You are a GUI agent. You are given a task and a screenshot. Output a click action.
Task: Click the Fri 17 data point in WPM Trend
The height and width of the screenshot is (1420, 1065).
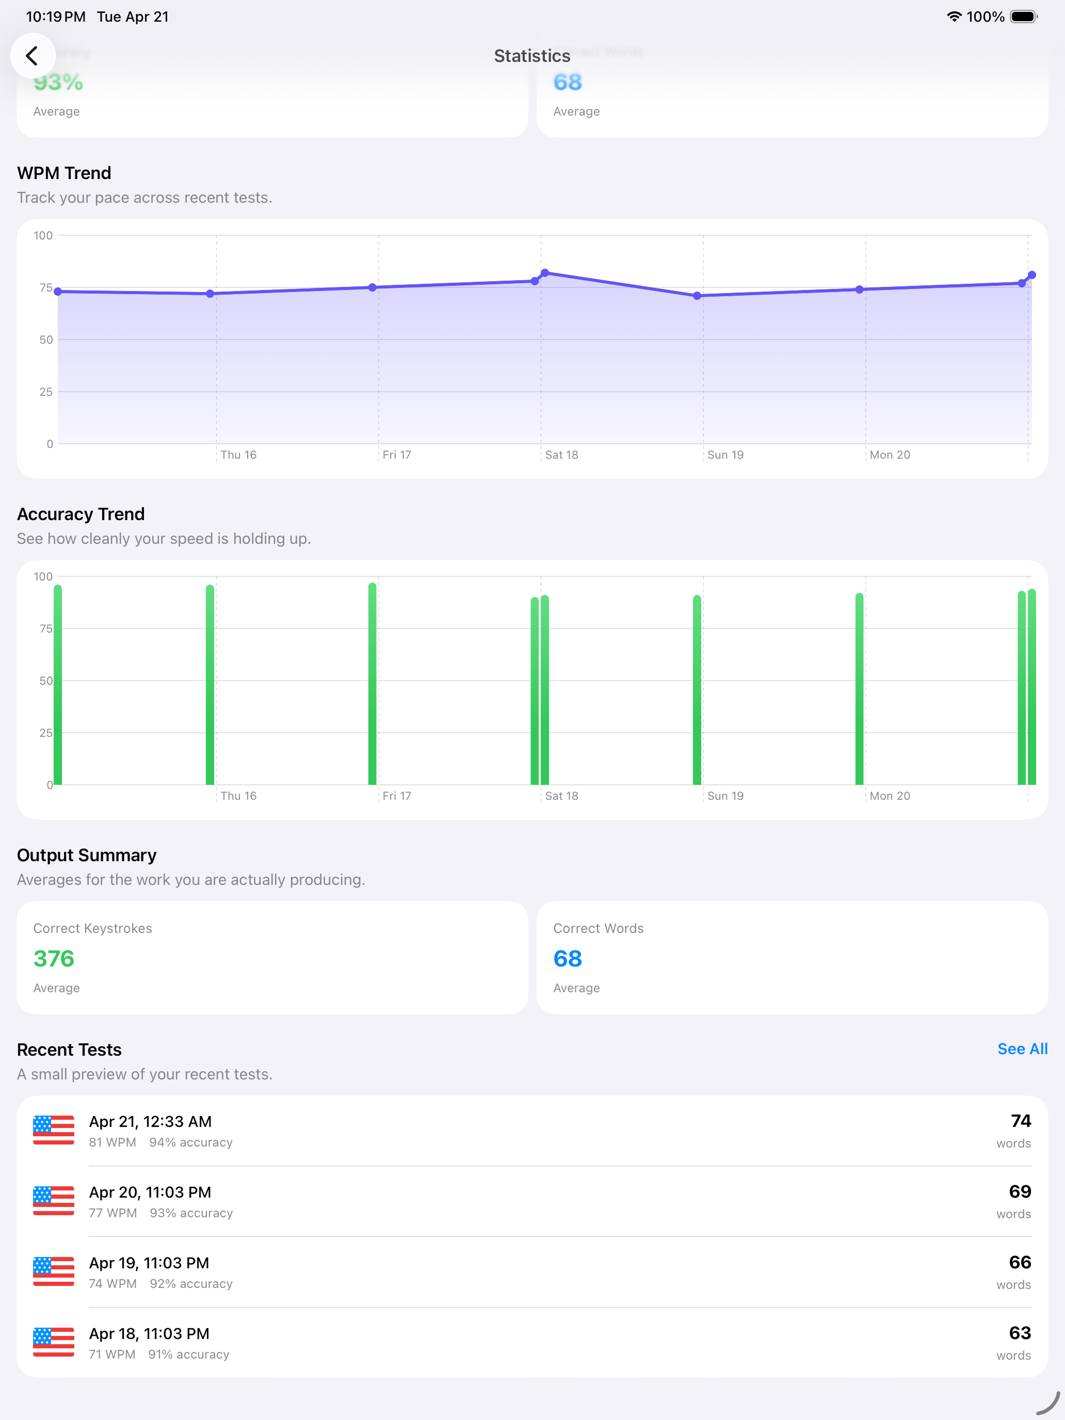(x=373, y=287)
